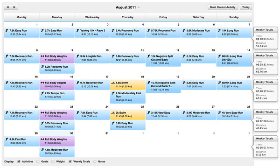The width and height of the screenshot is (280, 168).
Task: Click runner icon on 3.2k Fast Run
Action: pyautogui.click(x=7, y=139)
